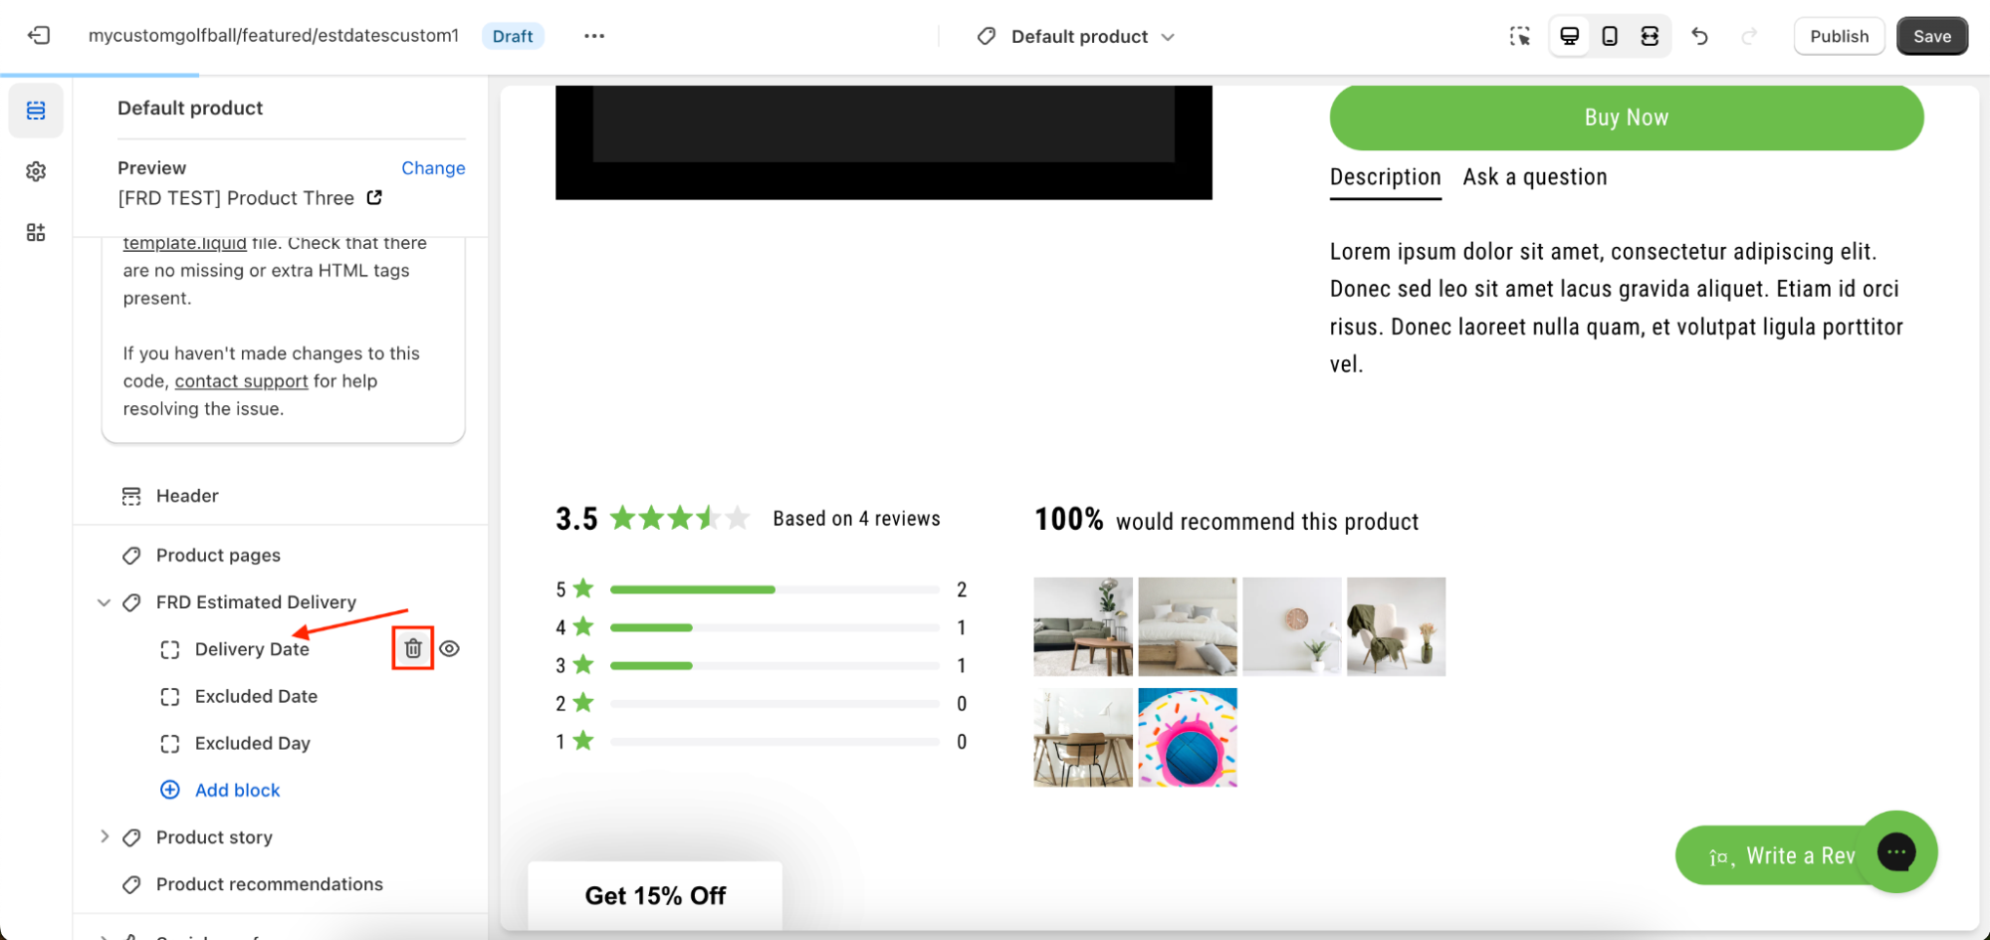Switch to desktop preview view
Image resolution: width=1990 pixels, height=940 pixels.
click(1570, 37)
